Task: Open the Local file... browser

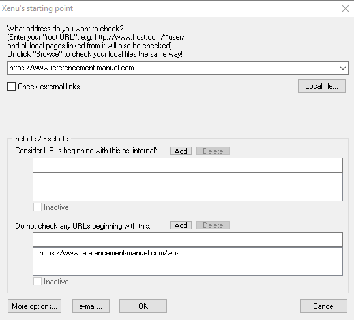Action: (321, 86)
